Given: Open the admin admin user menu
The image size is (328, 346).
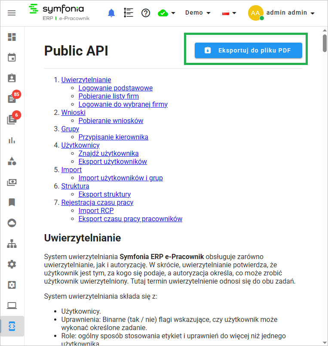Looking at the screenshot, I should pyautogui.click(x=290, y=13).
